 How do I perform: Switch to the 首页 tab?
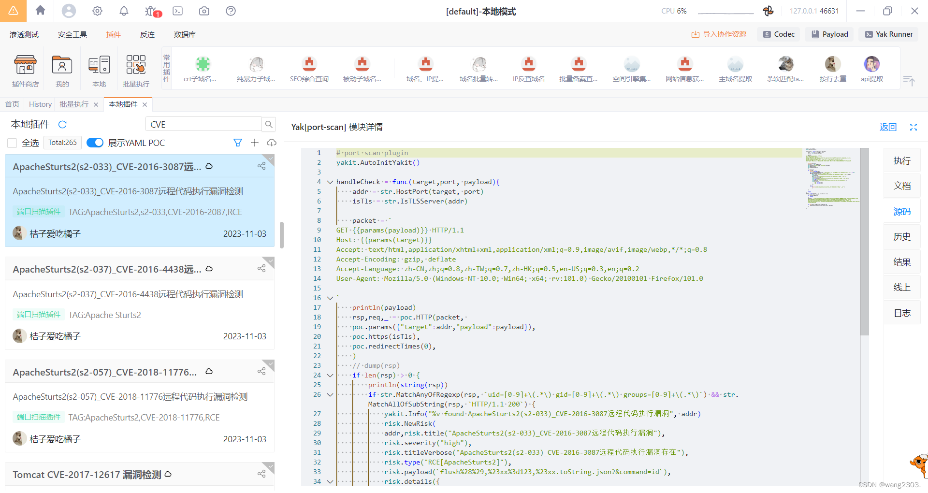(12, 104)
